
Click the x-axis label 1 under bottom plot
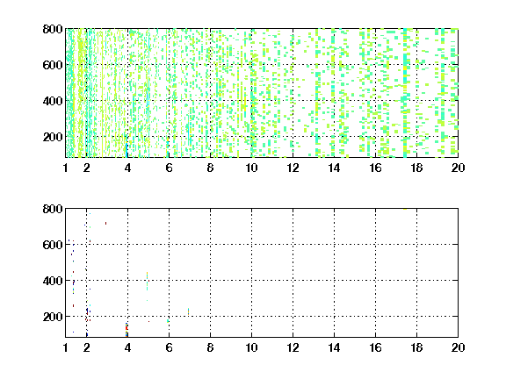(66, 347)
